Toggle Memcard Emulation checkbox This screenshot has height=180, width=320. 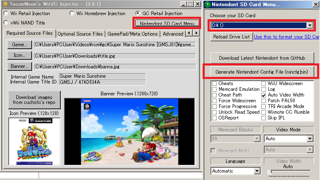click(x=214, y=89)
